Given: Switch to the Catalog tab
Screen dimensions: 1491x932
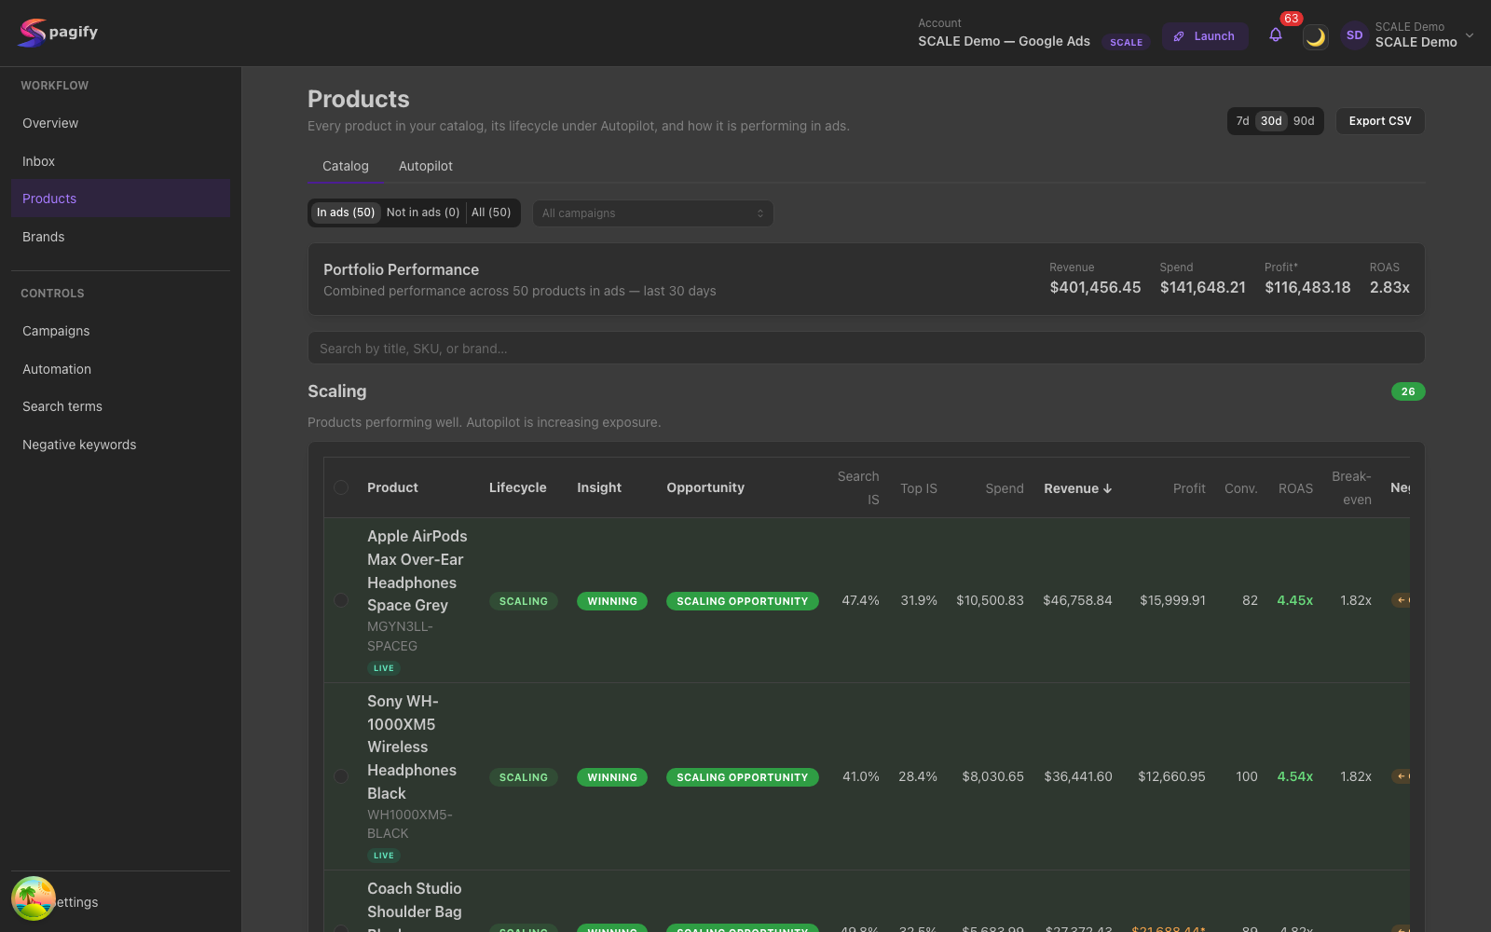Looking at the screenshot, I should [x=346, y=166].
